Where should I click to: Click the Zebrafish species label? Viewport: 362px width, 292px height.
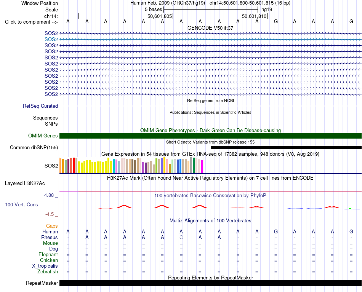48,271
